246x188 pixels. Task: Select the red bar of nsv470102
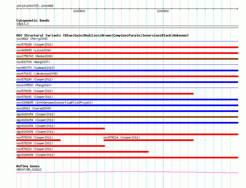[x=127, y=76]
